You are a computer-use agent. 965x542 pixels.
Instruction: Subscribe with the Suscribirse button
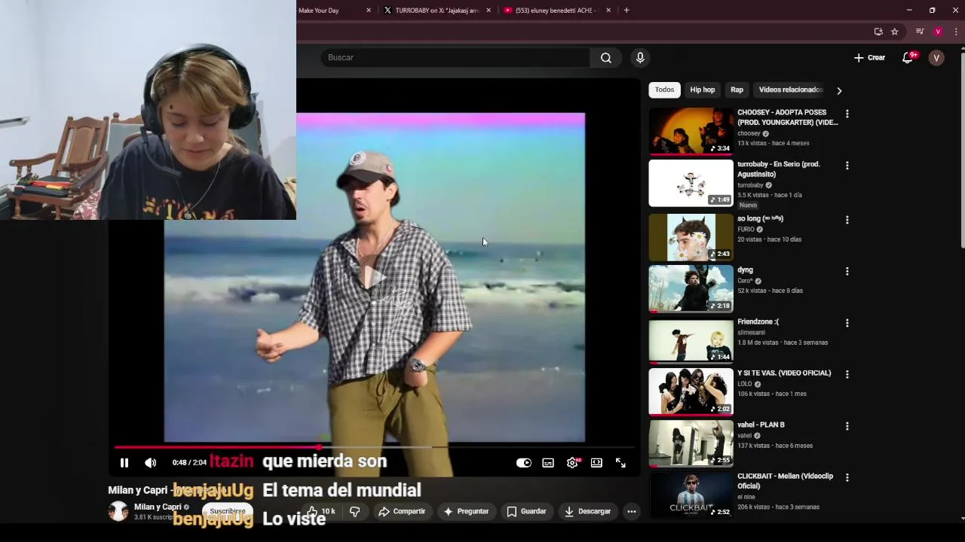228,511
